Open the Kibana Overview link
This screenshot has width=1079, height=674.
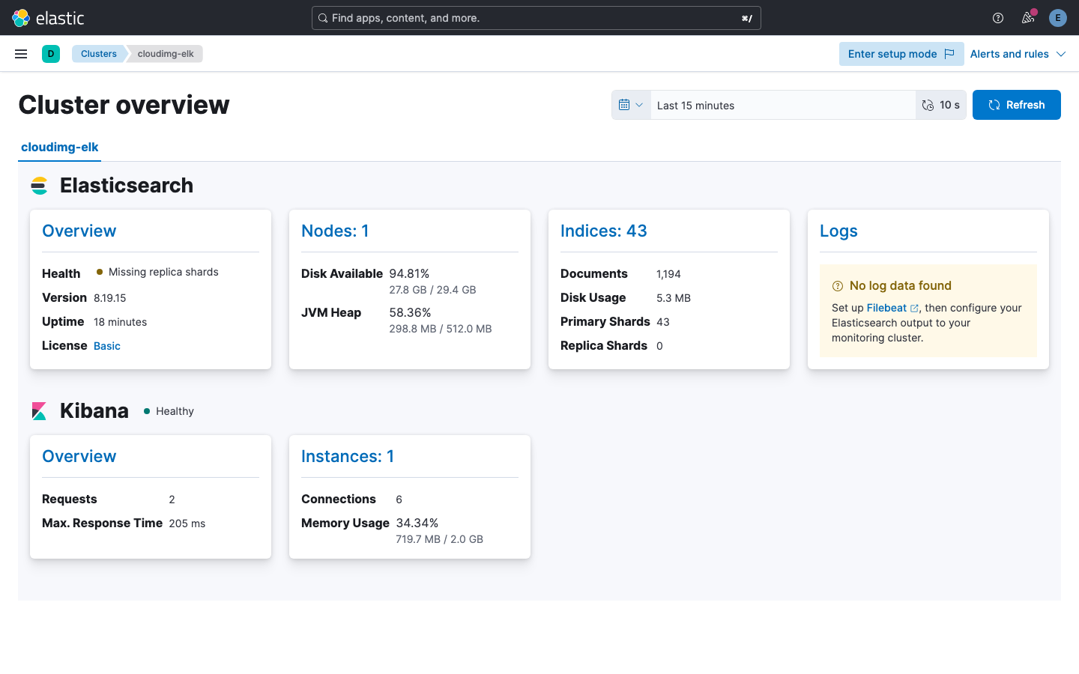(x=79, y=456)
